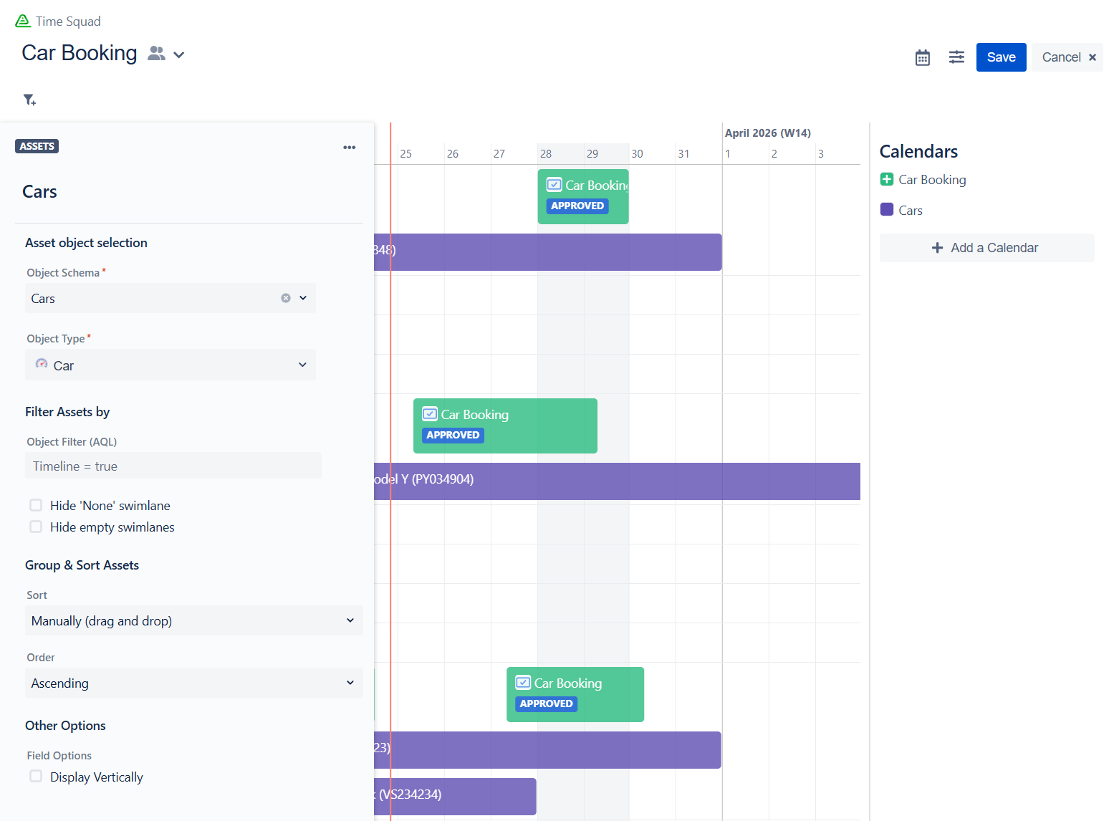Viewport: 1114px width, 821px height.
Task: Select the ASSETS tab label
Action: click(x=37, y=146)
